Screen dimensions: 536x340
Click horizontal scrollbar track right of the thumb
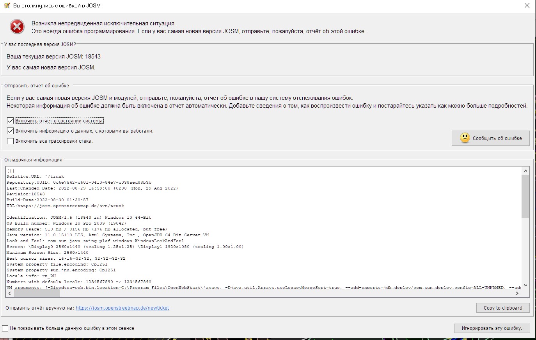[x=273, y=293]
